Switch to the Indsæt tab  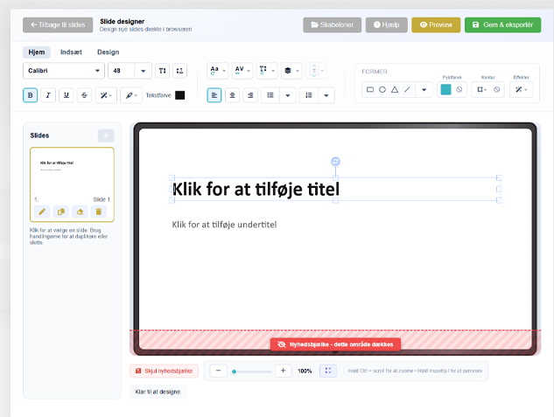(71, 52)
